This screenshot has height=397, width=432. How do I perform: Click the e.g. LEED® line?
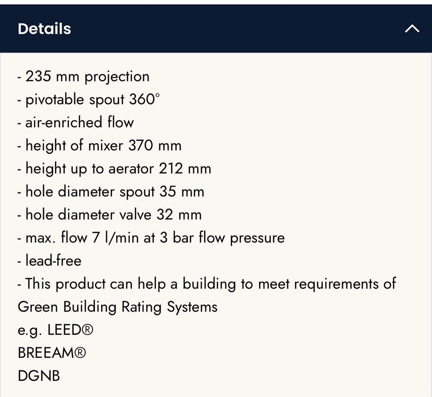tap(55, 330)
